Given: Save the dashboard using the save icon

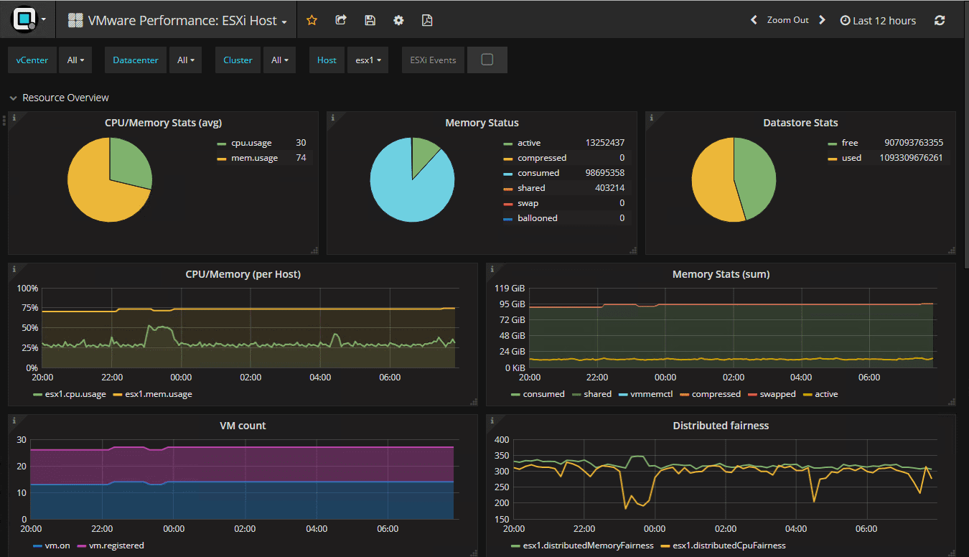Looking at the screenshot, I should 370,19.
